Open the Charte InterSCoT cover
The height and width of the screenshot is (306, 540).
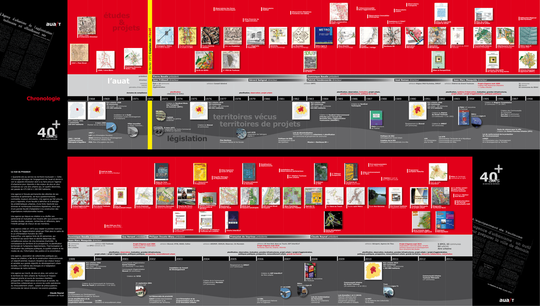point(232,220)
